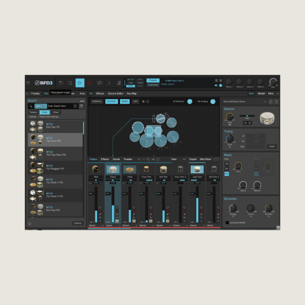Mute the snare in General section
This screenshot has height=305, width=305.
[246, 123]
